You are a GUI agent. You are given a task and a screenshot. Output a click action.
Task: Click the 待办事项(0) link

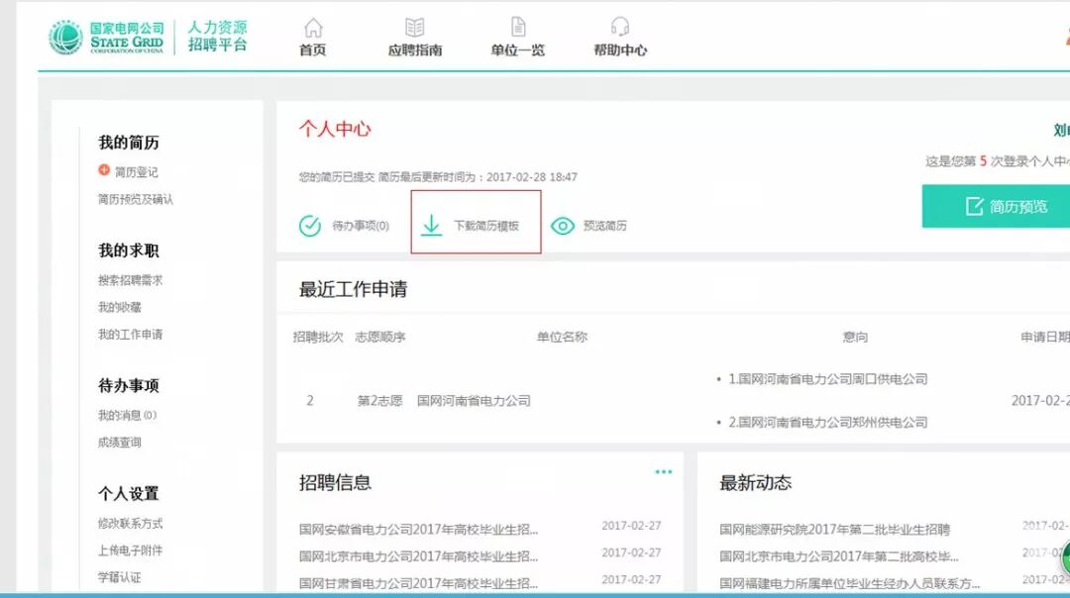click(x=361, y=226)
